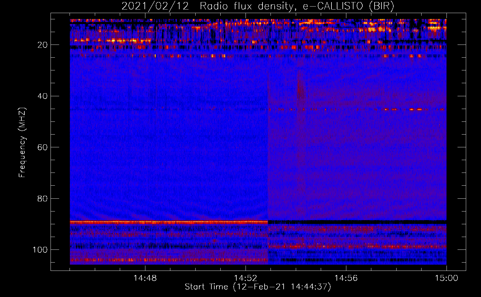Click the '40' frequency tick label
481x297 pixels.
tap(43, 96)
